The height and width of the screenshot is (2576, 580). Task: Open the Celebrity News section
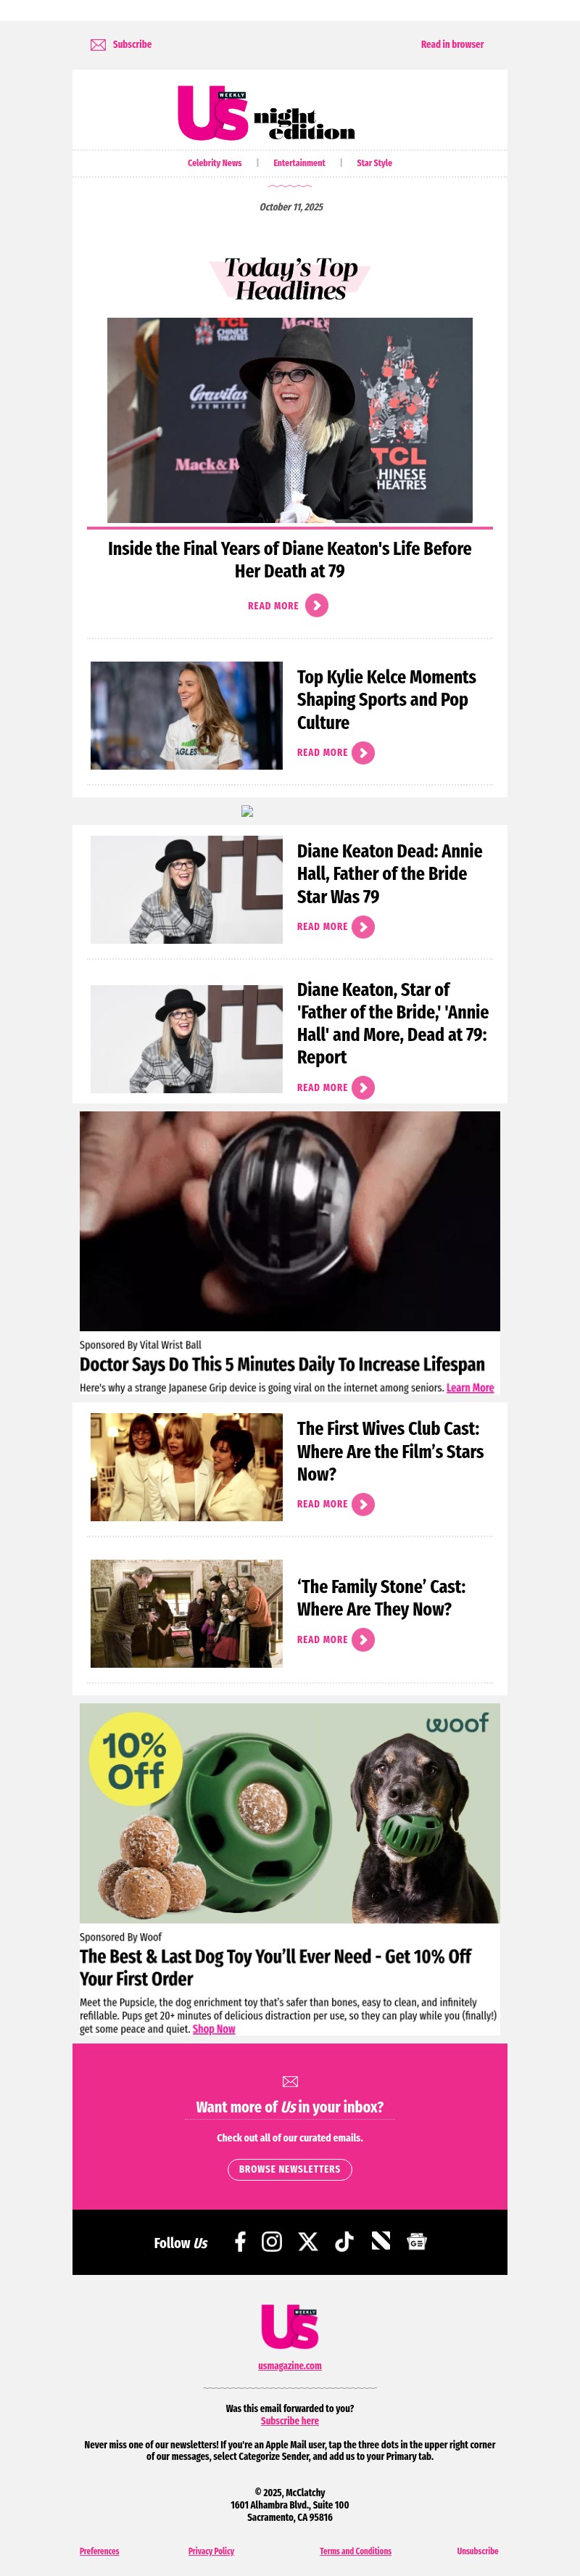(x=214, y=163)
